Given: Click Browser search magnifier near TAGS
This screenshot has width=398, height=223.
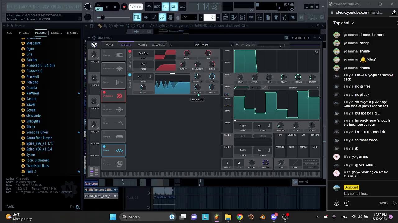Looking at the screenshot, I should [x=77, y=207].
